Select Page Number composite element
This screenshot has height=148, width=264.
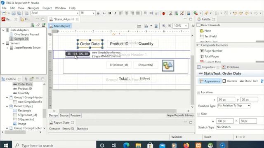[x=213, y=51]
